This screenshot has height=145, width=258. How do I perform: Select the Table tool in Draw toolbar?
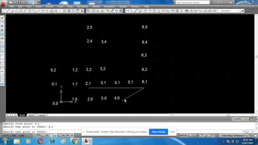point(78,11)
